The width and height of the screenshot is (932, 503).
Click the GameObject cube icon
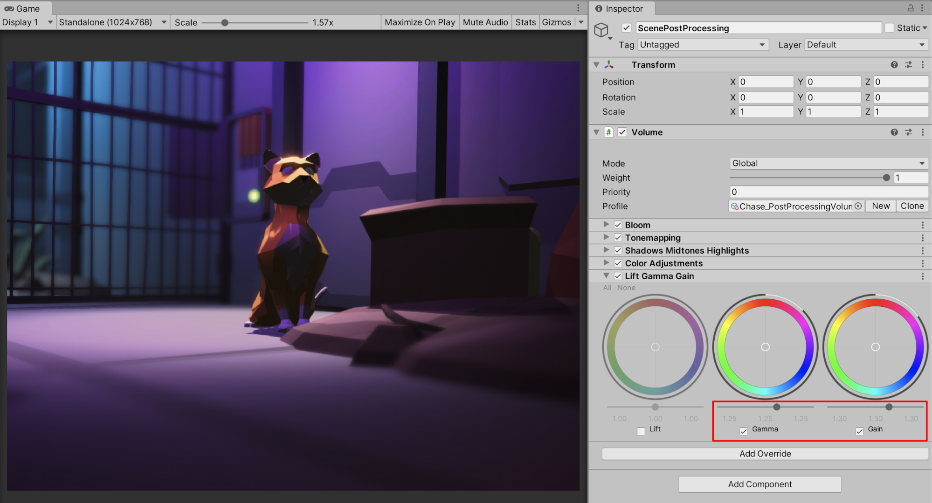[601, 30]
